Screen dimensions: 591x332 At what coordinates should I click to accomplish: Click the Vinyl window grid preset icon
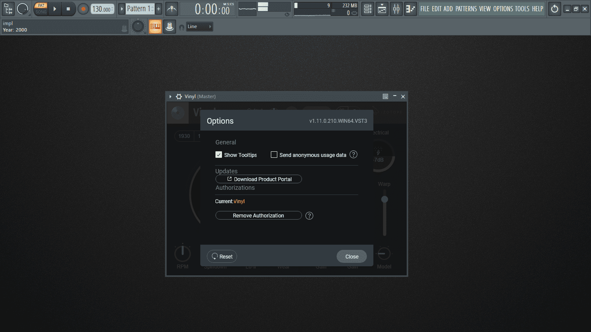point(385,96)
